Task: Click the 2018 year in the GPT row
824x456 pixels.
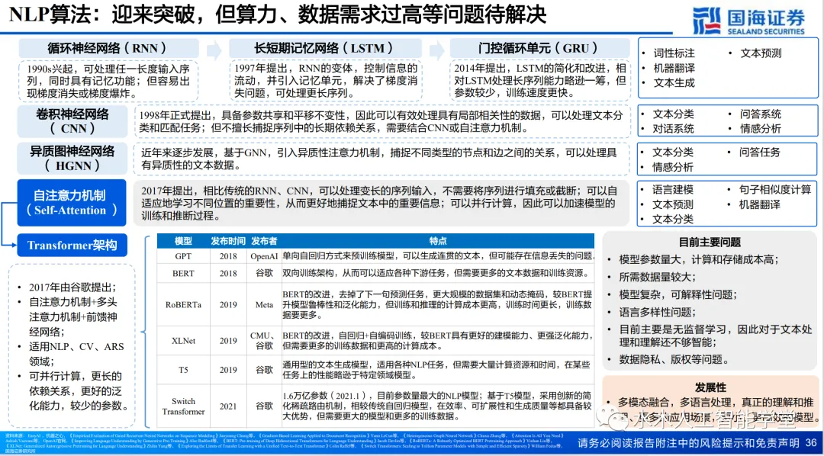Action: pyautogui.click(x=228, y=256)
